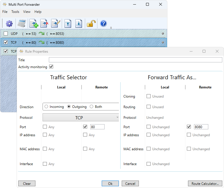The width and height of the screenshot is (224, 188).
Task: Toggle Traffic Selector local IP address Any
Action: click(45, 135)
